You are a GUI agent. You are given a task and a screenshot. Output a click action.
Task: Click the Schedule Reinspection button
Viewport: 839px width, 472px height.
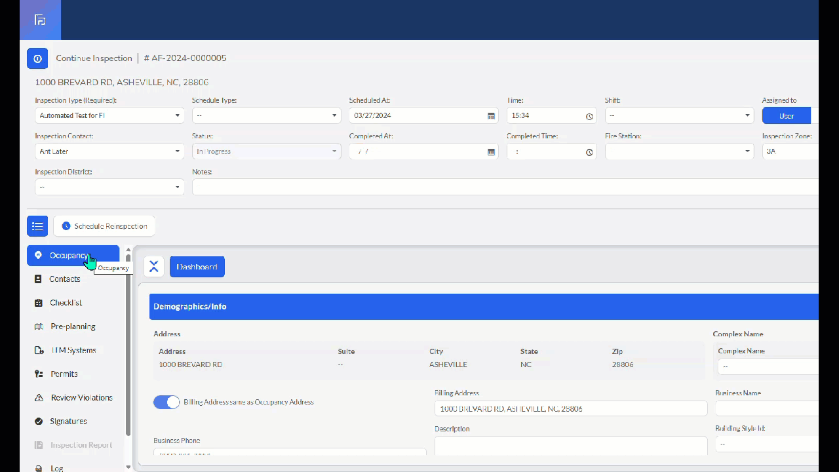click(x=104, y=226)
